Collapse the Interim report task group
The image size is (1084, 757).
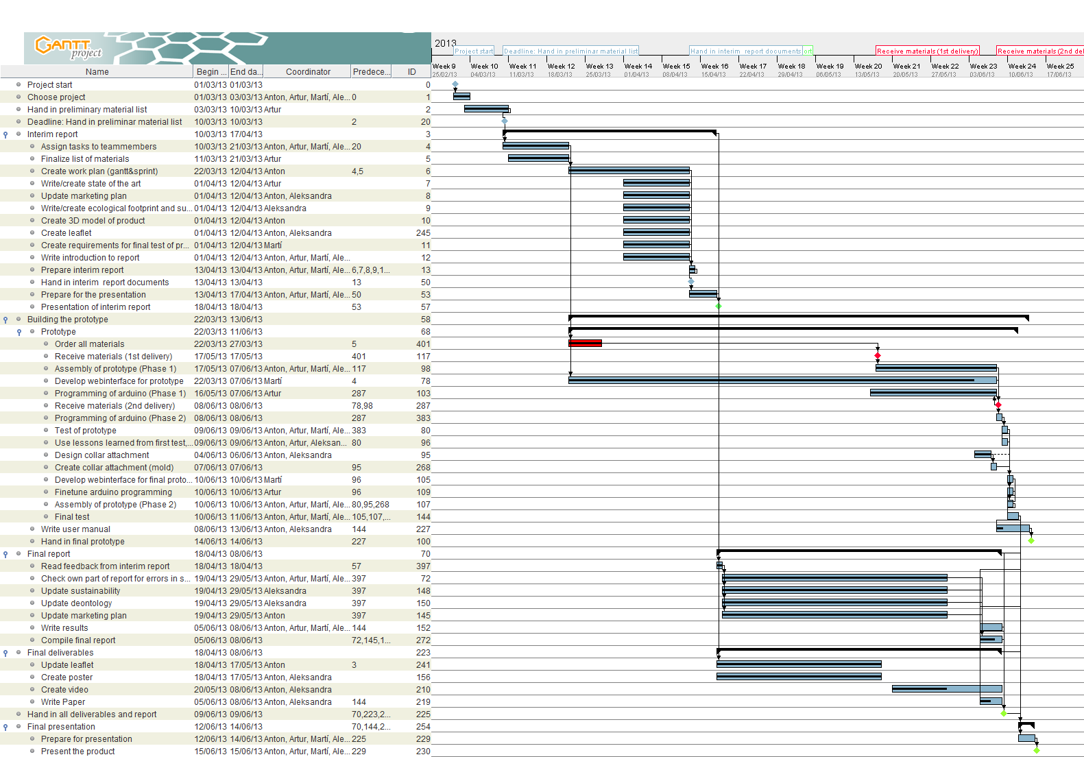[5, 135]
